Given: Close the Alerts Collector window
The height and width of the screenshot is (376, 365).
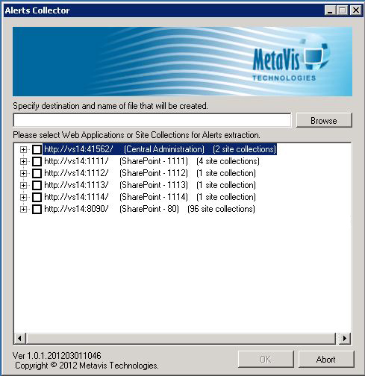Looking at the screenshot, I should click(356, 10).
